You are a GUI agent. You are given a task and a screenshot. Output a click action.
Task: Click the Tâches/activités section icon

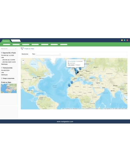pos(2,68)
